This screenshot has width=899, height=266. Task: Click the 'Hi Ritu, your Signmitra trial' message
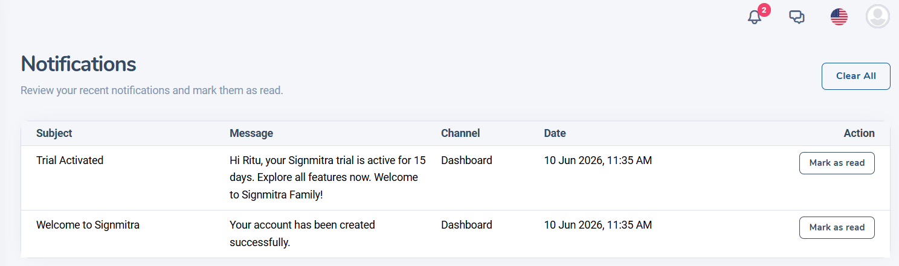tap(328, 178)
